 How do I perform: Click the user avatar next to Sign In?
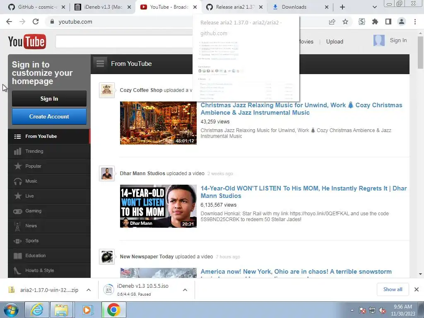pyautogui.click(x=379, y=41)
